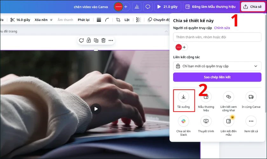
Task: Click the page title field Tiêu đề trang
Action: pyautogui.click(x=9, y=31)
